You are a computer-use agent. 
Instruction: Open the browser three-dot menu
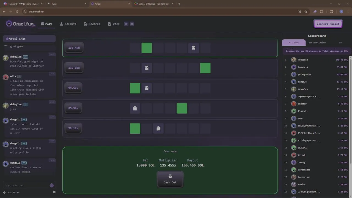(348, 12)
